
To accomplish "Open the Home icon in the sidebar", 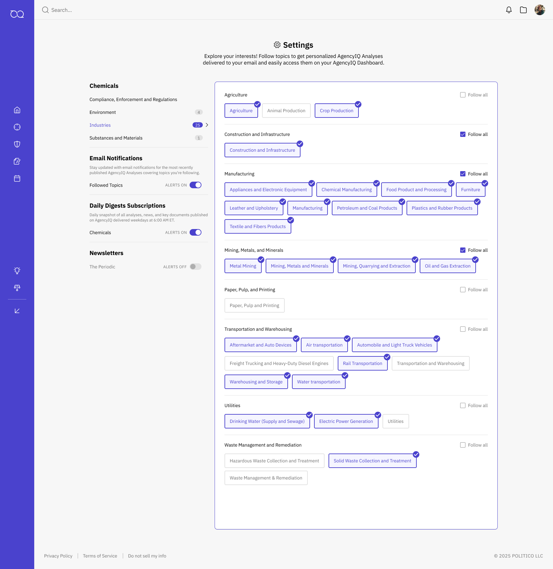I will pos(17,110).
